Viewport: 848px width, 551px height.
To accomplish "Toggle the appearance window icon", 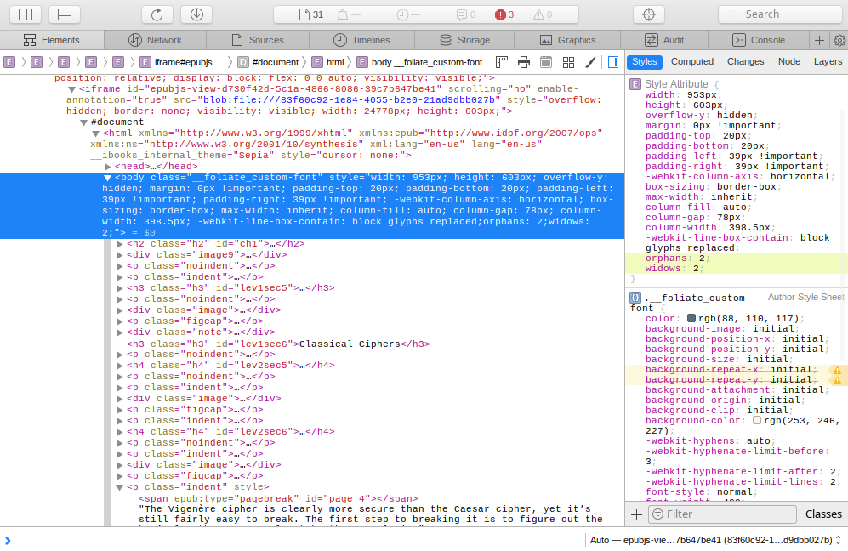I will [x=546, y=62].
